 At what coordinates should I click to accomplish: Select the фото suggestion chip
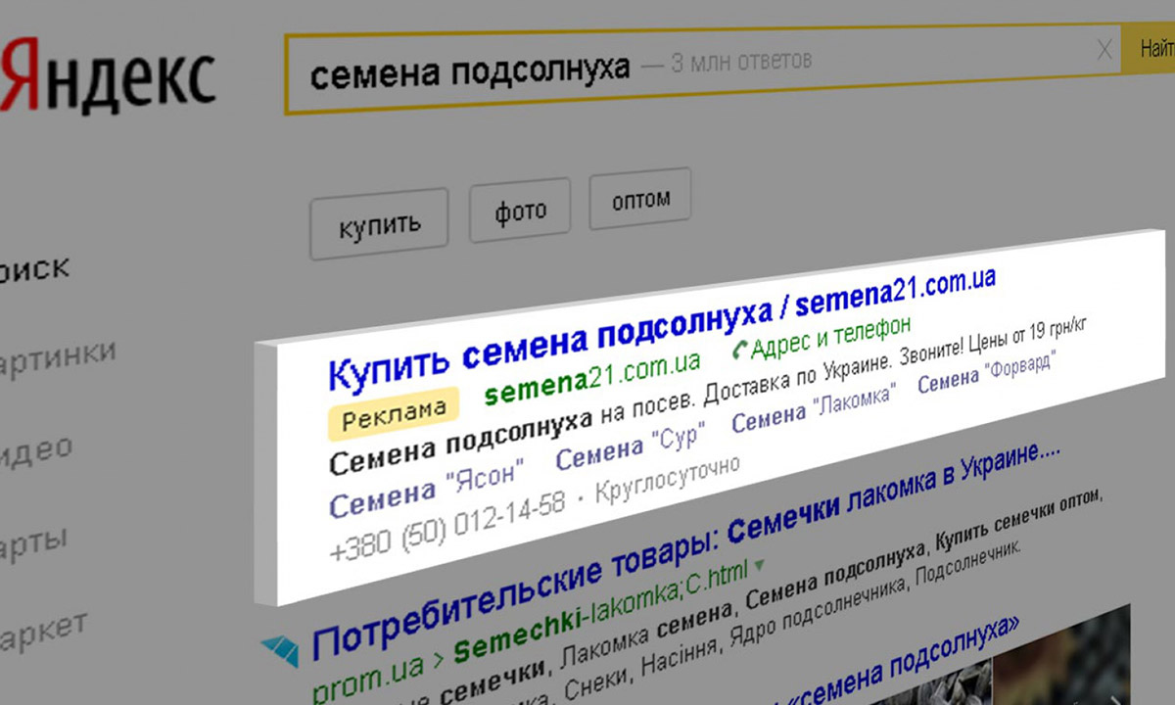point(520,210)
